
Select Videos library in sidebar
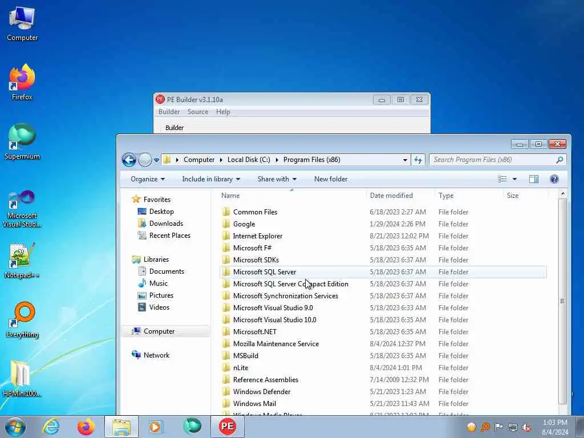(x=159, y=307)
